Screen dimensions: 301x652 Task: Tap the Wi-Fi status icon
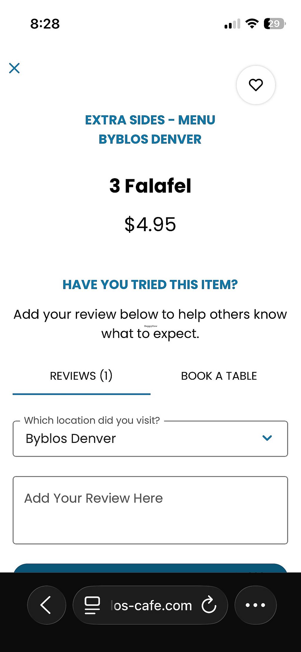[252, 24]
